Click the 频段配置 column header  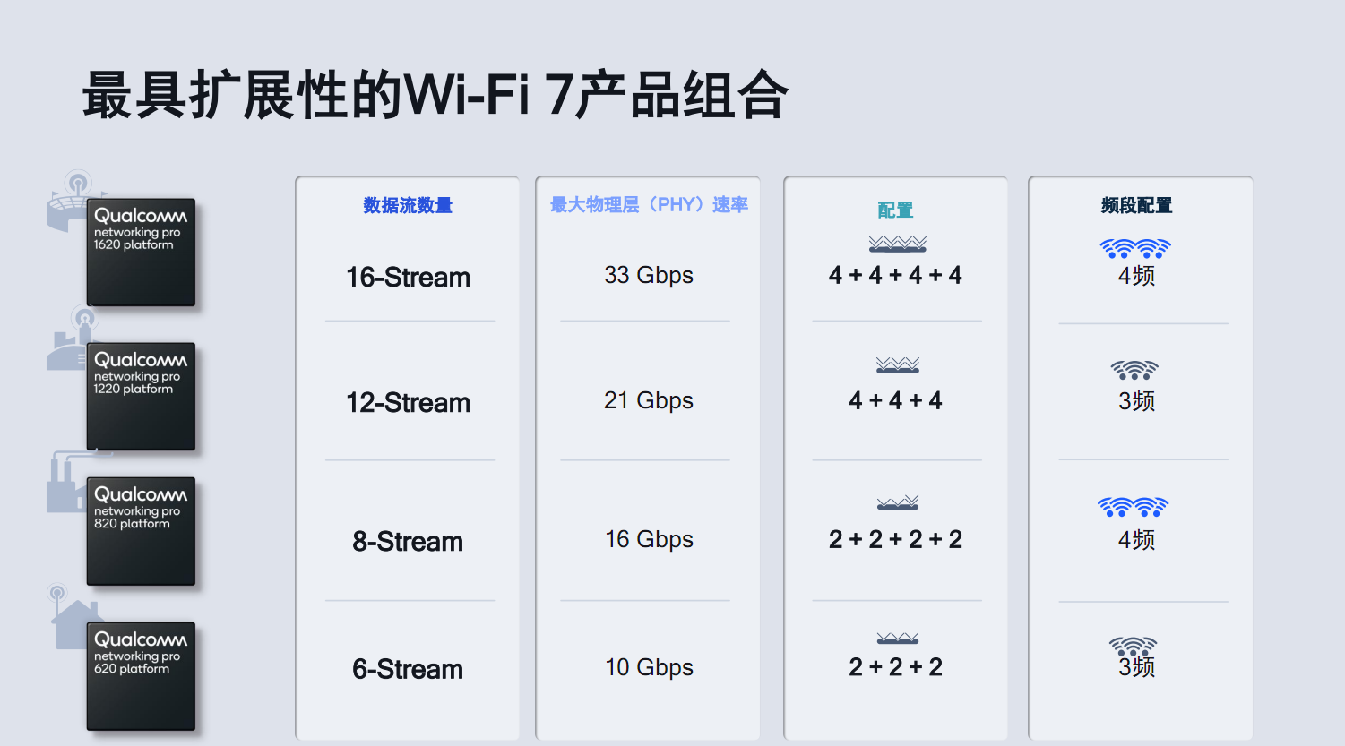coord(1136,205)
